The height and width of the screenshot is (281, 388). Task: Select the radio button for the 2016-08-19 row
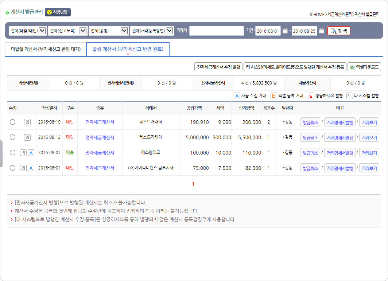click(x=13, y=122)
